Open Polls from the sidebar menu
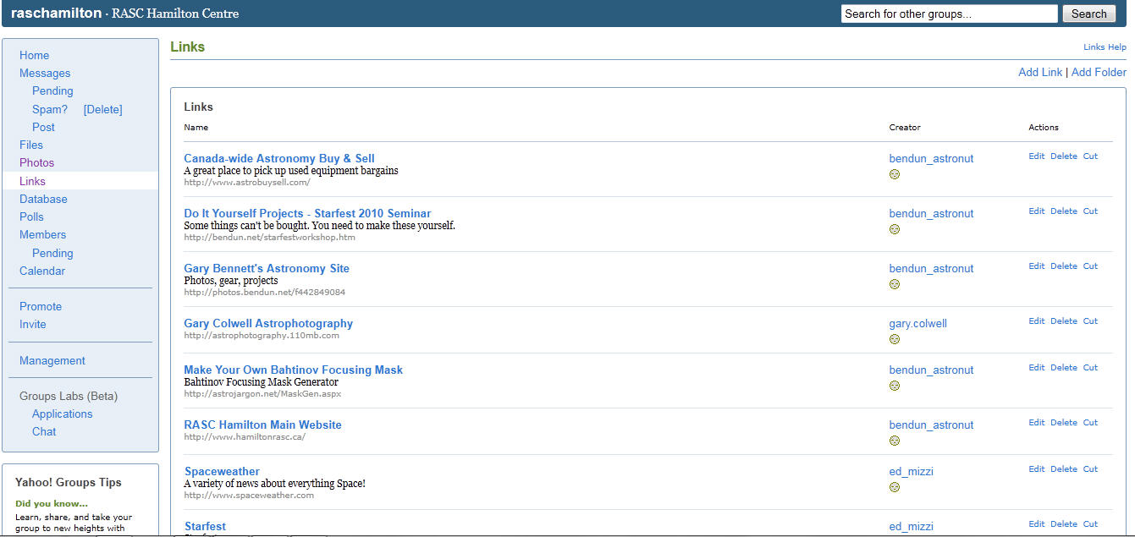Image resolution: width=1135 pixels, height=537 pixels. point(31,216)
